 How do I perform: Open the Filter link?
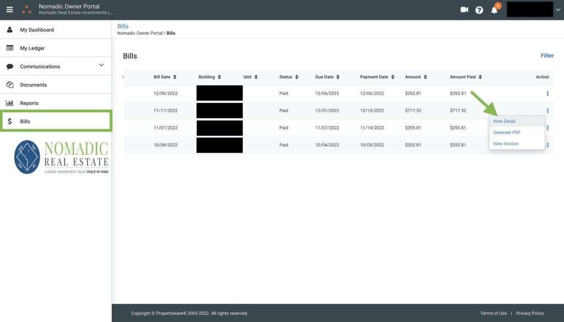[547, 56]
